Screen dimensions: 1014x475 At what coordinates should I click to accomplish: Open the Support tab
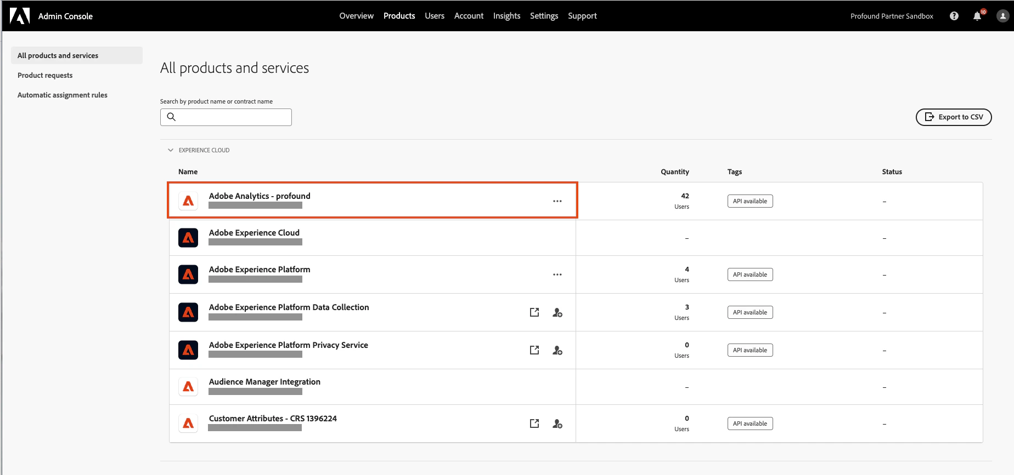582,16
